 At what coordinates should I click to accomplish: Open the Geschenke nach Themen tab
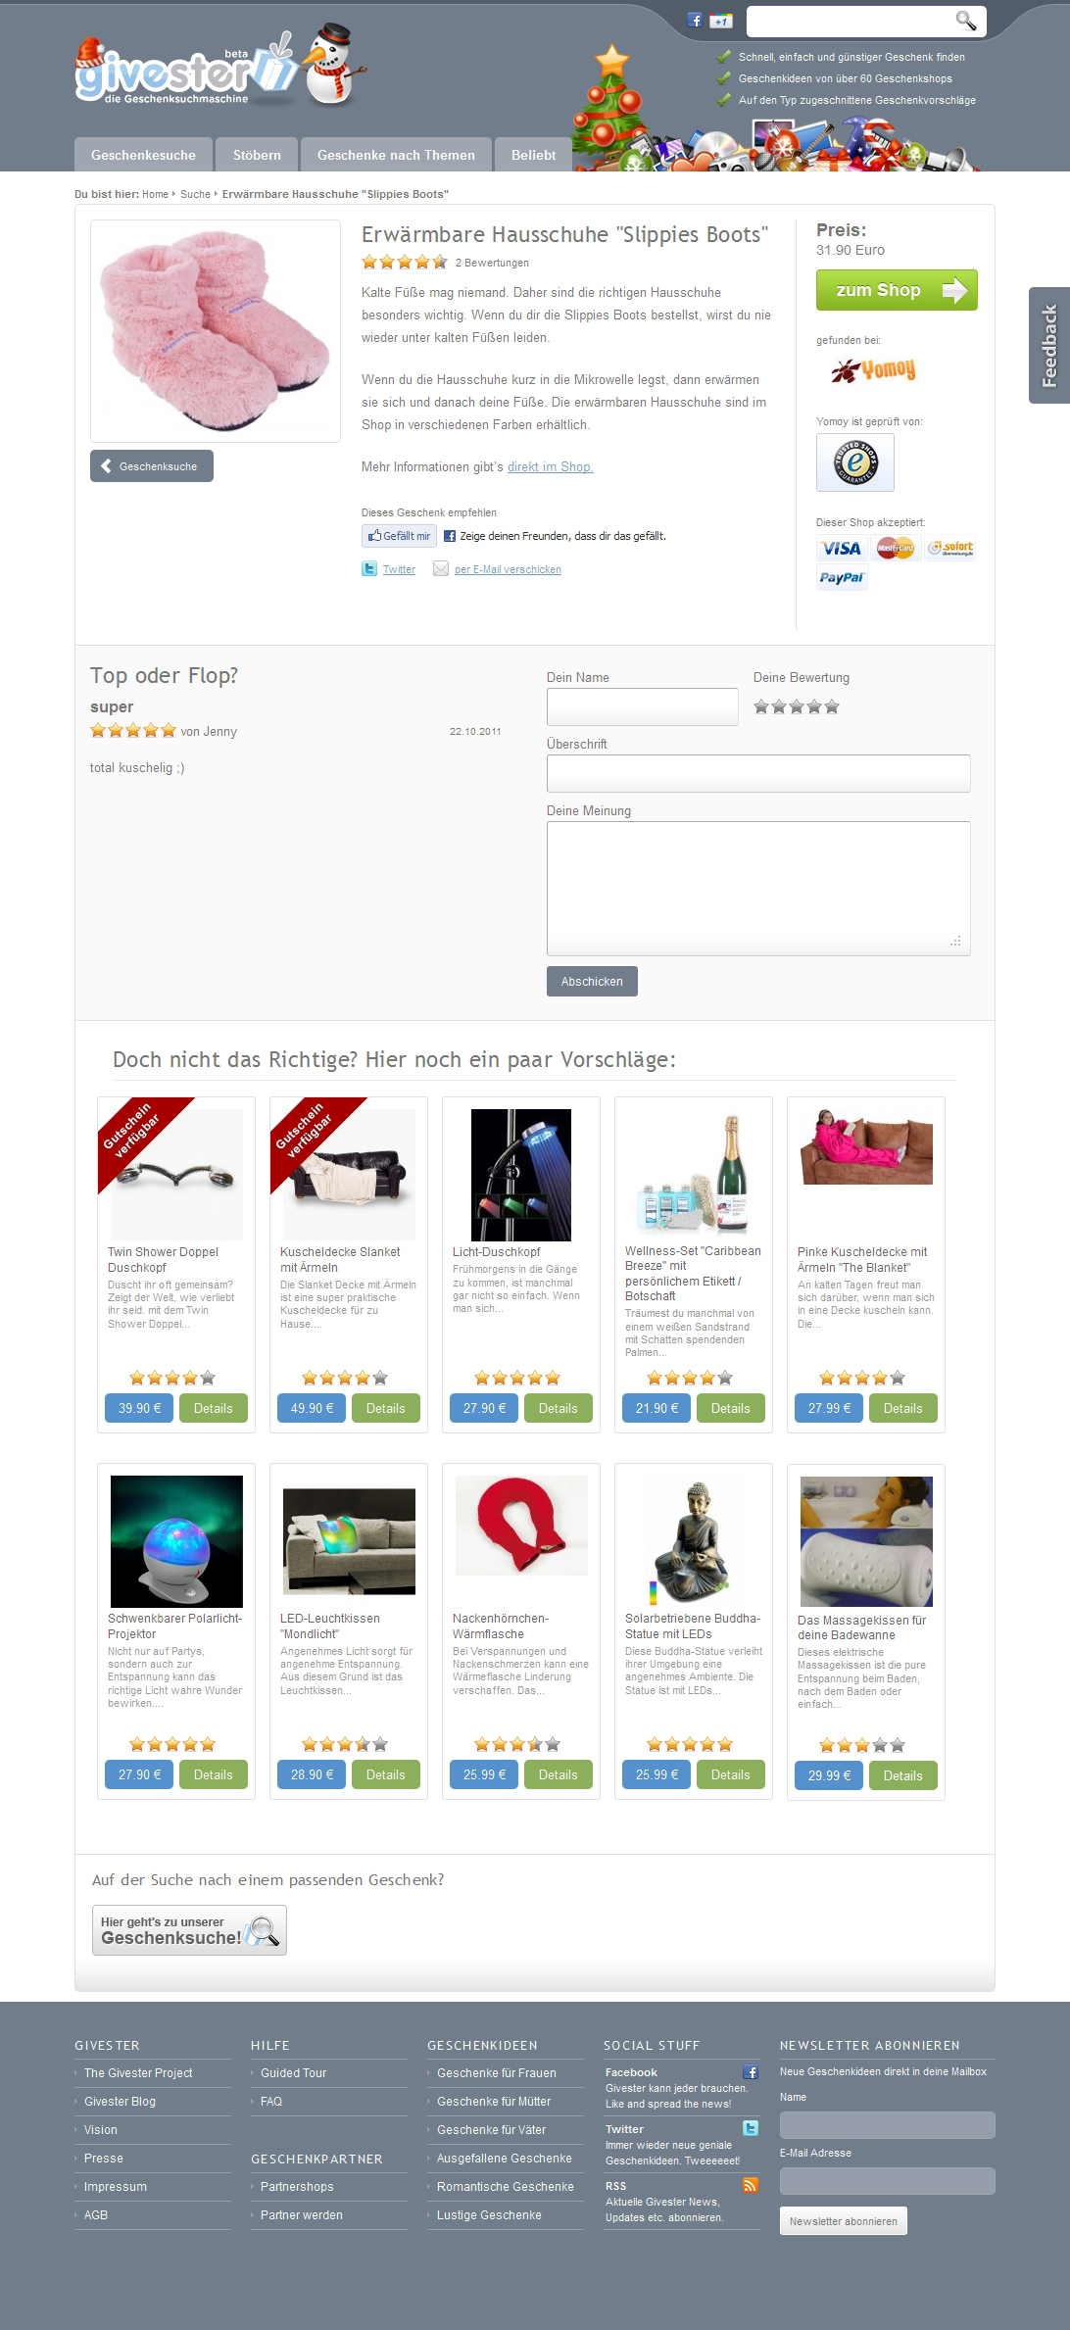click(x=396, y=155)
